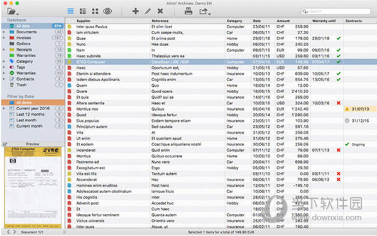Viewport: 377px width, 236px height.
Task: Click the plus icon to add item
Action: (x=135, y=11)
